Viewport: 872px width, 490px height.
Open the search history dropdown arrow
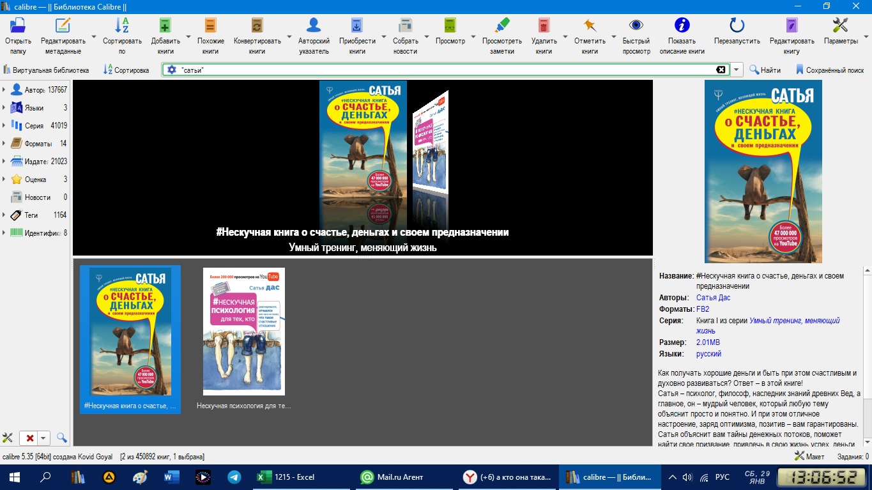pos(737,70)
